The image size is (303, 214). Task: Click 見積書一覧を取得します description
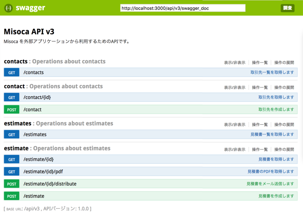(272, 134)
